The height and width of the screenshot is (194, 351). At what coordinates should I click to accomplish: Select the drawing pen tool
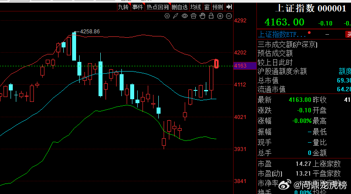[176, 16]
